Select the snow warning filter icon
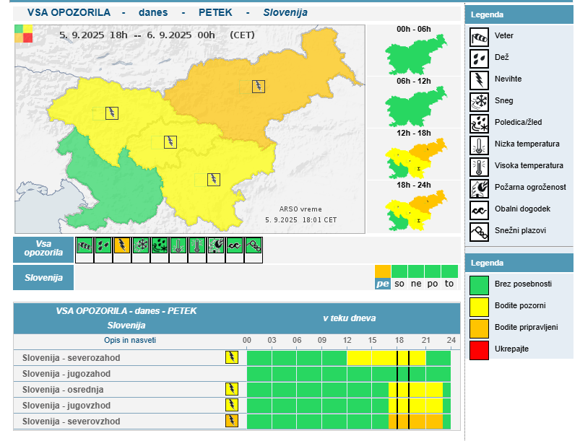The width and height of the screenshot is (580, 441). tap(141, 246)
